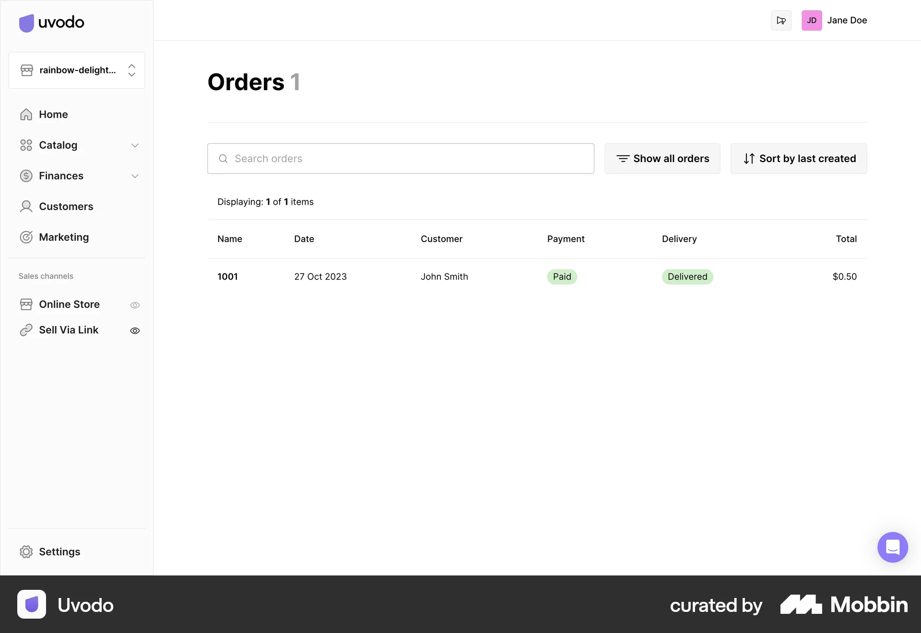The image size is (921, 633).
Task: Open Settings from the sidebar gear icon
Action: tap(26, 551)
